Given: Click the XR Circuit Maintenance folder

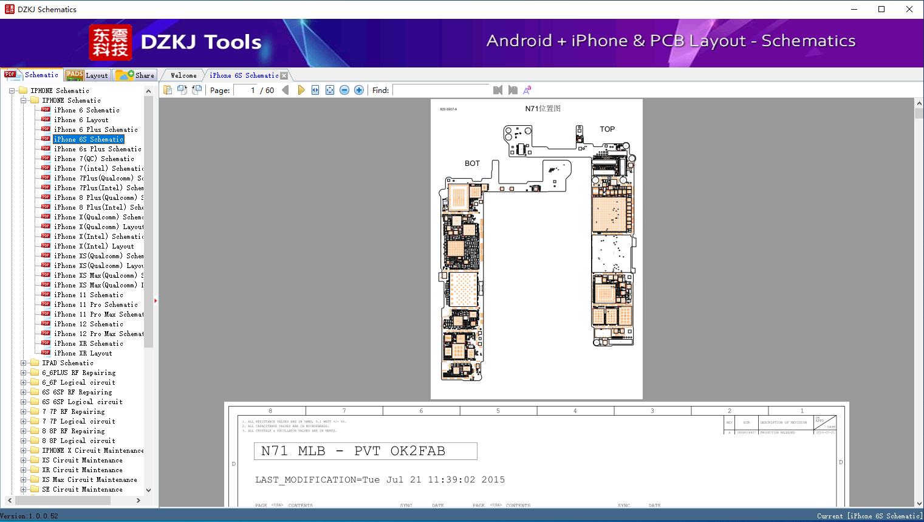Looking at the screenshot, I should (x=82, y=470).
